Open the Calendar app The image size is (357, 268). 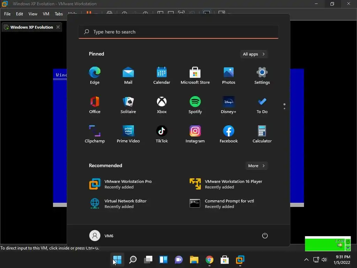point(162,75)
